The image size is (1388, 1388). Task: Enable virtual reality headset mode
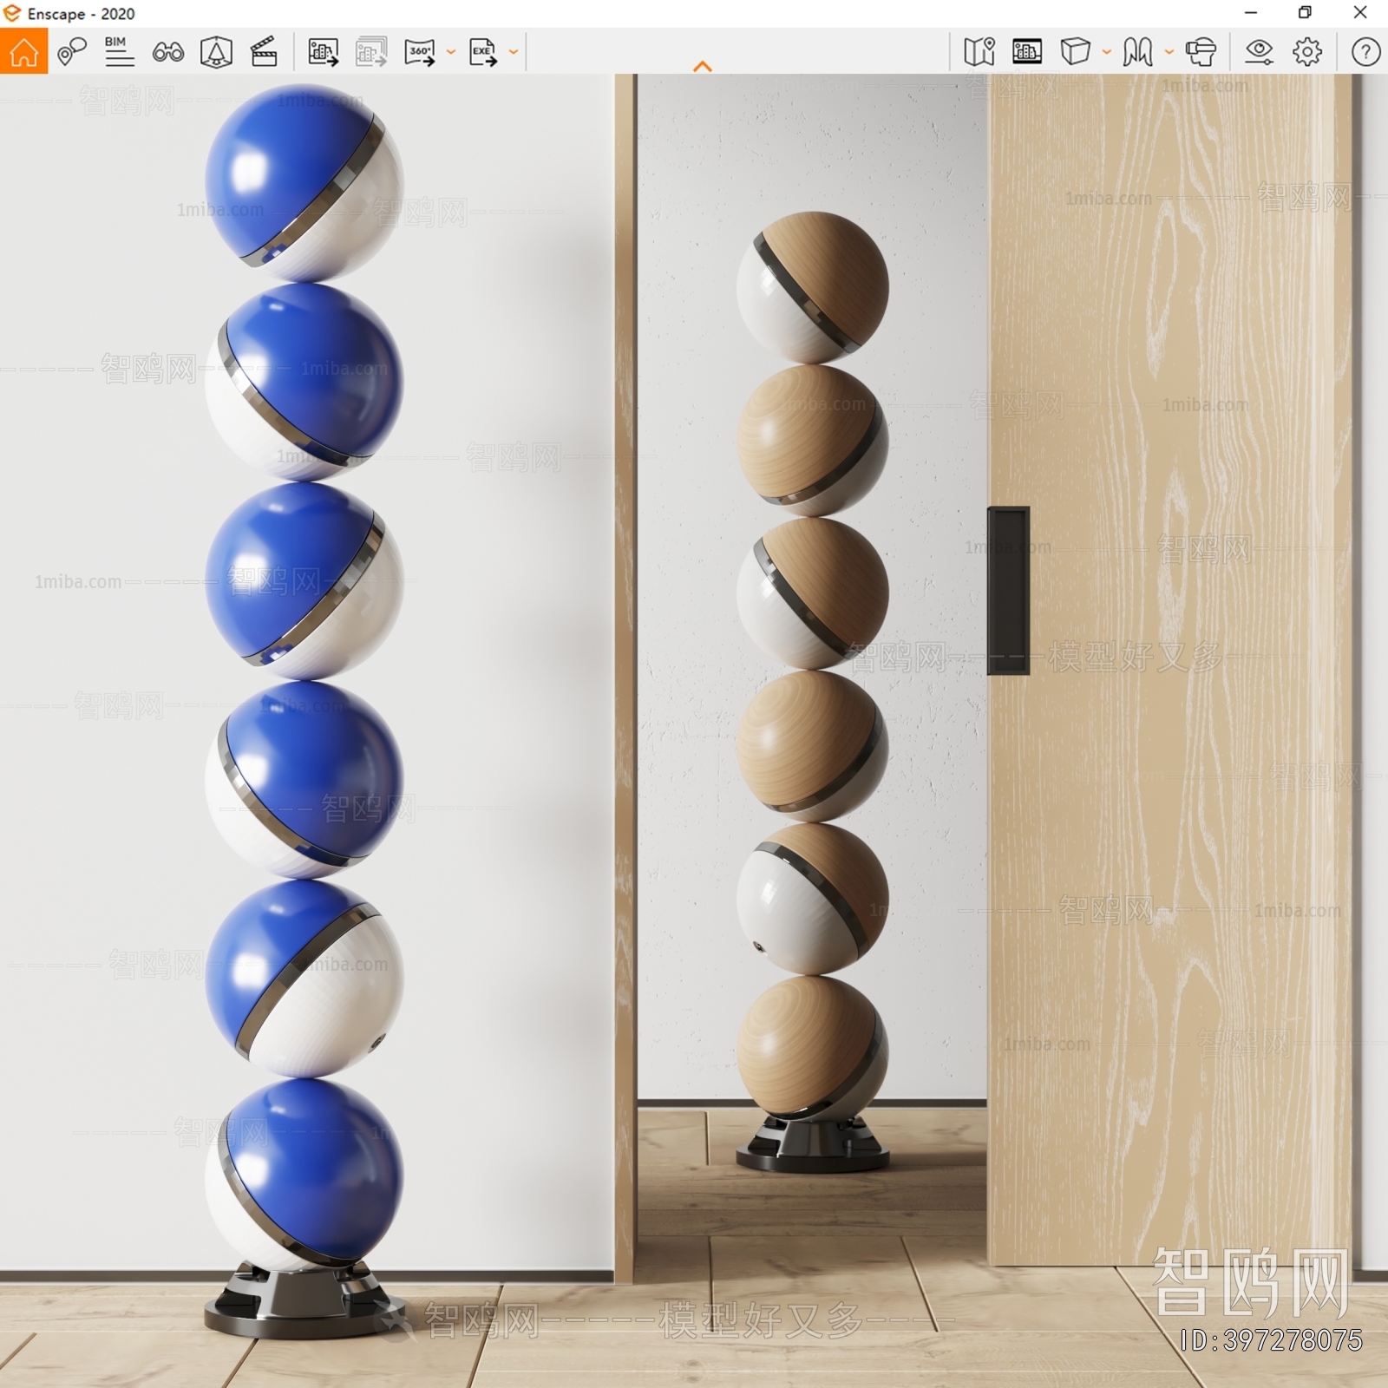point(1201,52)
